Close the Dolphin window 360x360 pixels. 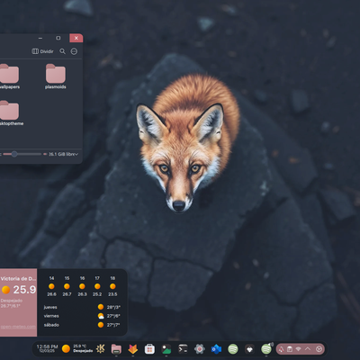pyautogui.click(x=76, y=38)
